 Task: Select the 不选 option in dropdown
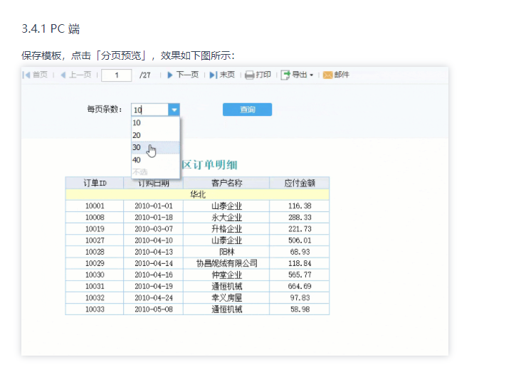coord(155,172)
